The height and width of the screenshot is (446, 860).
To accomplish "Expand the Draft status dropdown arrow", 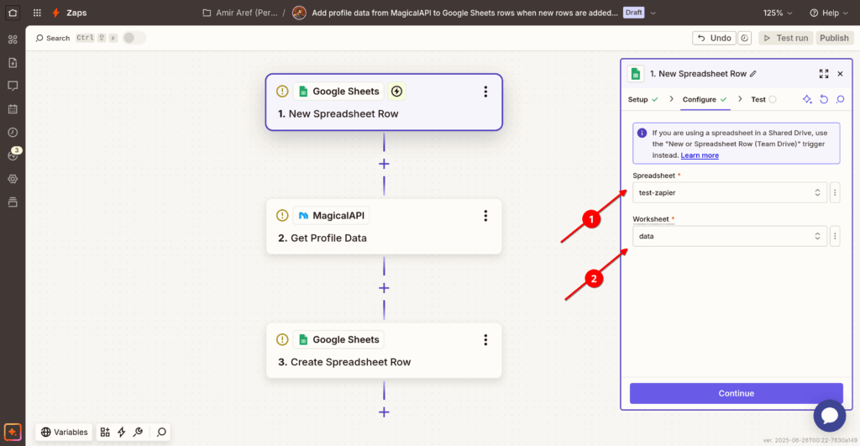I will (653, 13).
